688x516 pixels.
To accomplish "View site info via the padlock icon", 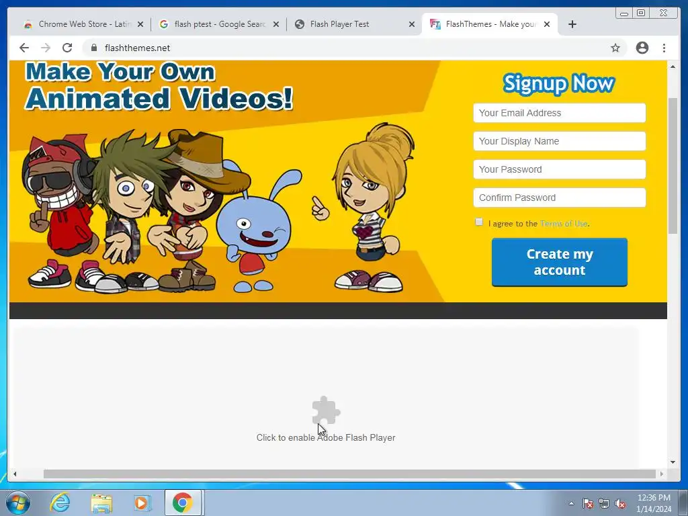I will tap(94, 48).
